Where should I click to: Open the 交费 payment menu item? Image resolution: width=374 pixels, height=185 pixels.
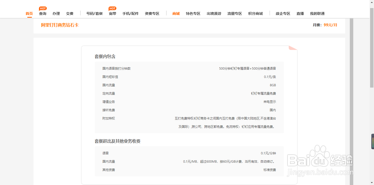pyautogui.click(x=69, y=13)
